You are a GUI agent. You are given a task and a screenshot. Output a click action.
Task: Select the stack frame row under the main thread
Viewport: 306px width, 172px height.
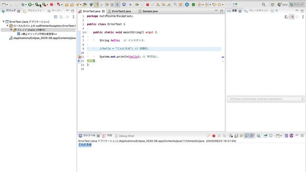[37, 34]
